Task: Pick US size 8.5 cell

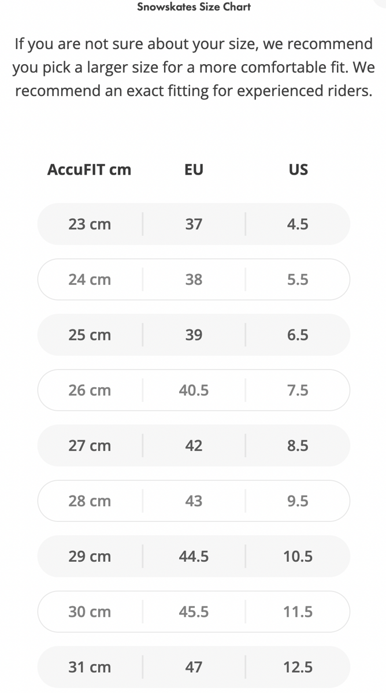Action: click(298, 446)
